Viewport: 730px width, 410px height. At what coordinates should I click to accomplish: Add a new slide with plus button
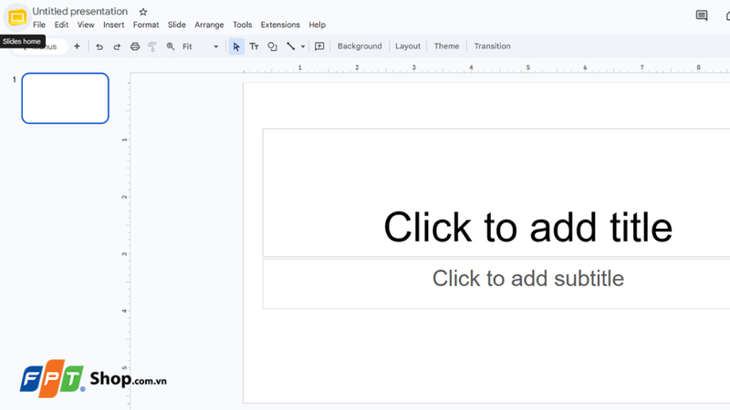point(77,46)
